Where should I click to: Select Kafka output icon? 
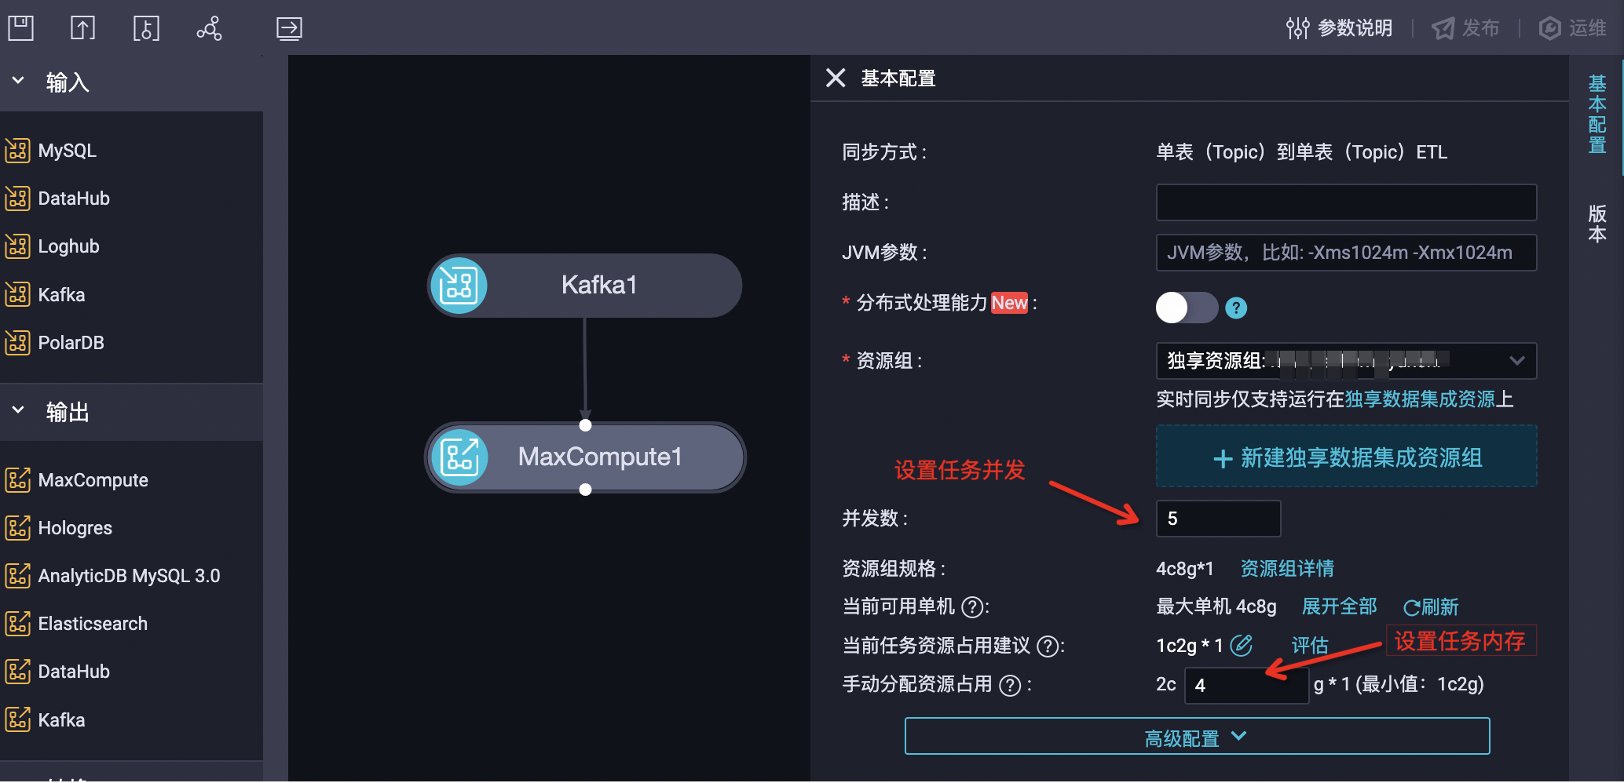pos(17,719)
